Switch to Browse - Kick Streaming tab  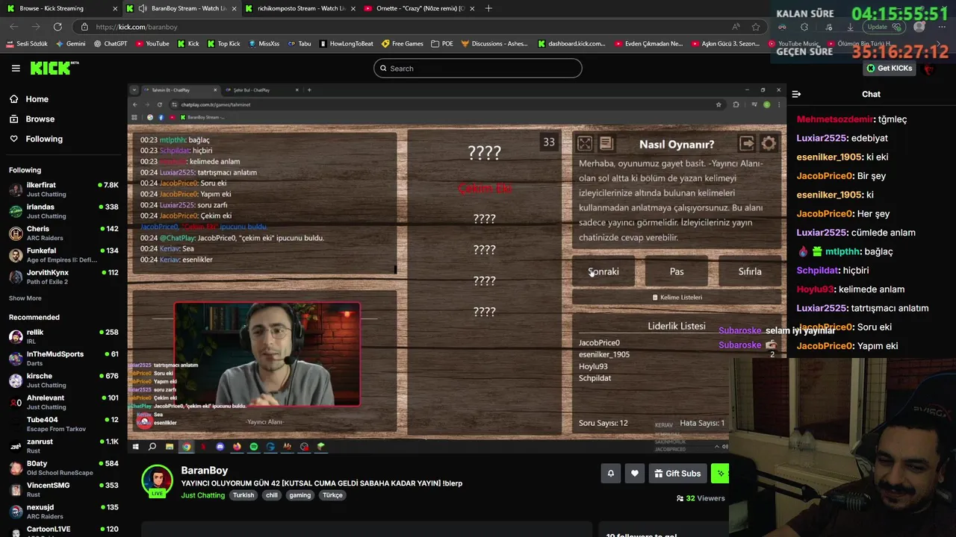(x=62, y=8)
